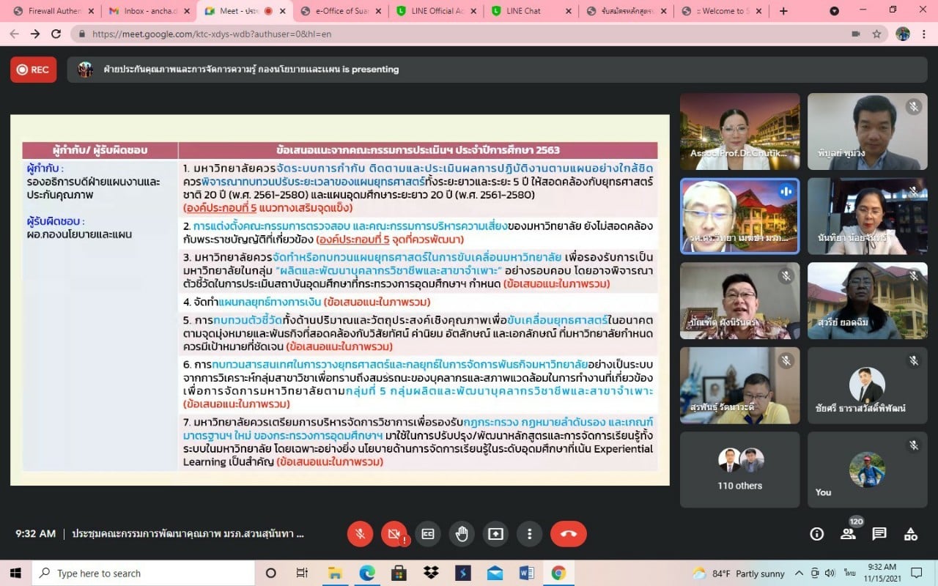Open the 110 others participant tile

739,469
